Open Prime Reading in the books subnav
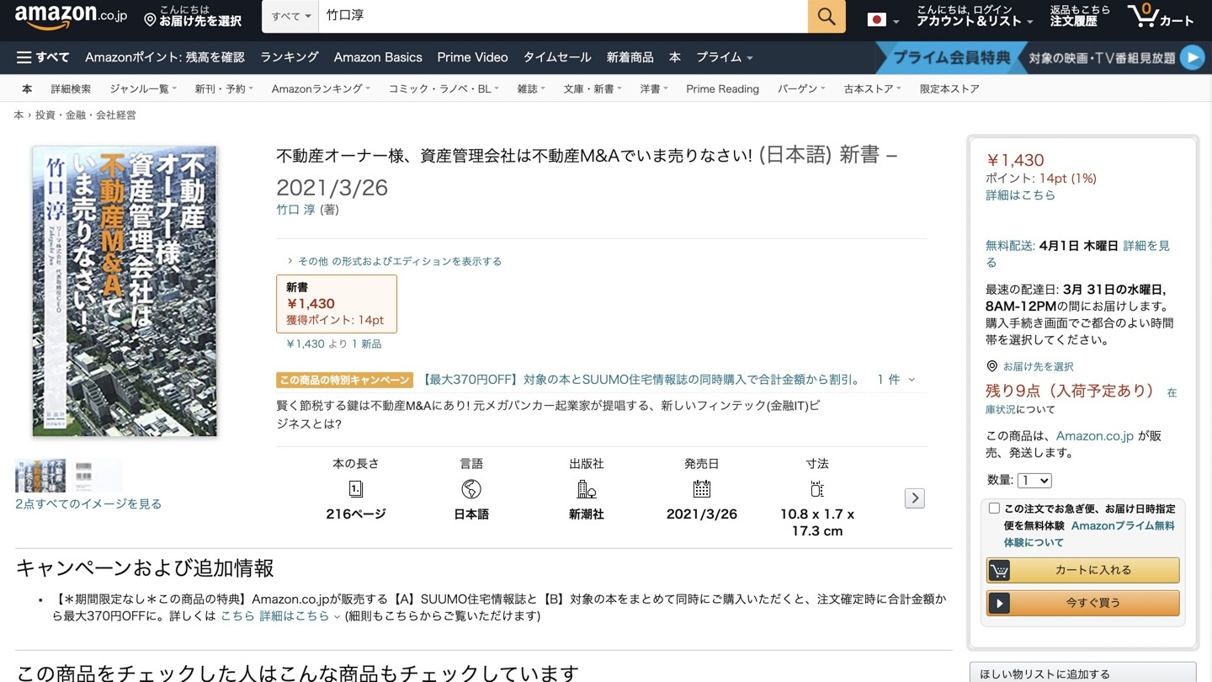The width and height of the screenshot is (1212, 682). tap(722, 89)
